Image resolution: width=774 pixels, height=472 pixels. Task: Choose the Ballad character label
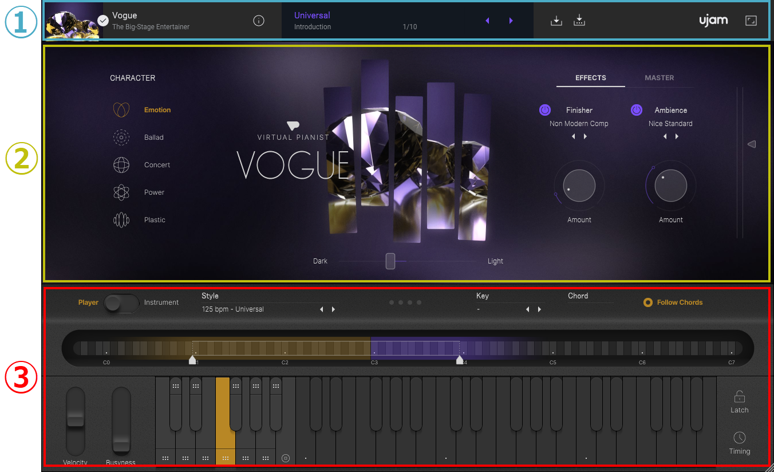click(x=154, y=137)
